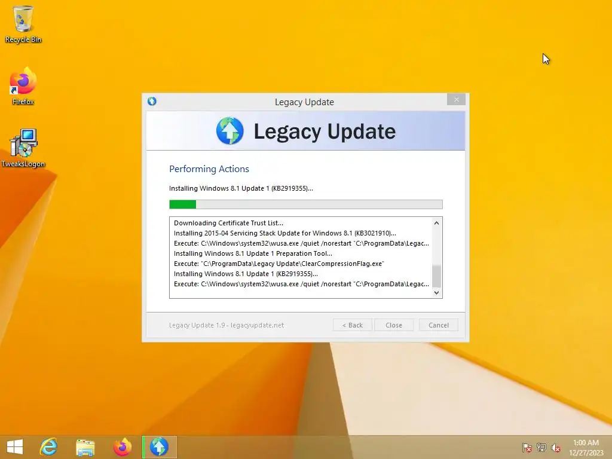Screen dimensions: 612x459
Task: Click the Legacy Update title bar icon
Action: pyautogui.click(x=152, y=102)
